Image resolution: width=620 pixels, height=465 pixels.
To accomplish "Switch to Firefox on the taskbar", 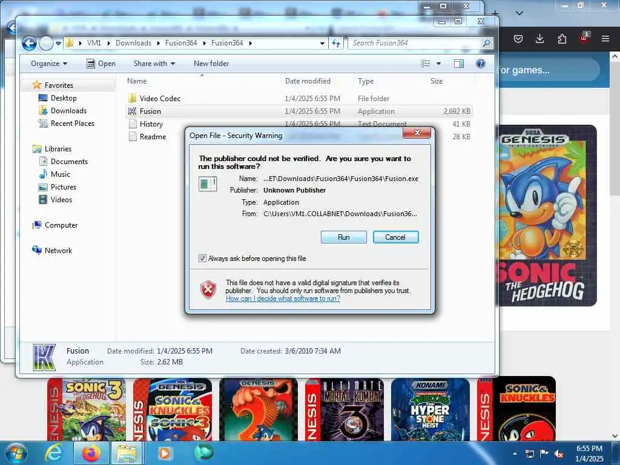I will (x=91, y=453).
